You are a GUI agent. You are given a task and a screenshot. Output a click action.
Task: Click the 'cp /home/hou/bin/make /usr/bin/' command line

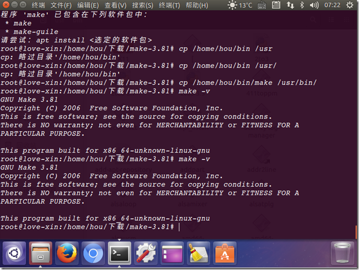coord(158,83)
